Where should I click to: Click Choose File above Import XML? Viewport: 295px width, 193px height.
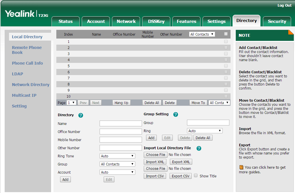(156, 155)
